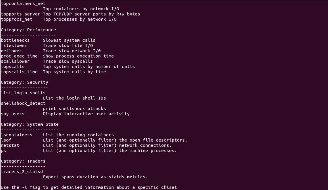The image size is (328, 190).
Task: Click the 'Category: Security' heading
Action: [x=25, y=82]
